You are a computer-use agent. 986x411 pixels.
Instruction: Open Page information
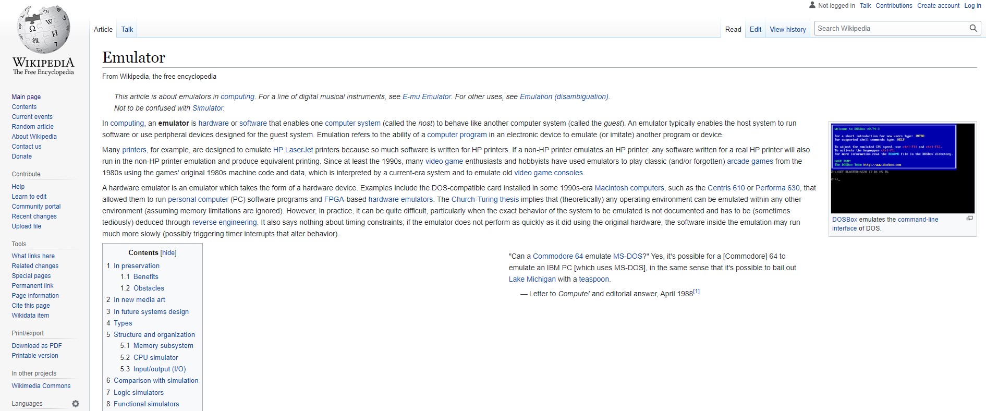pyautogui.click(x=35, y=296)
